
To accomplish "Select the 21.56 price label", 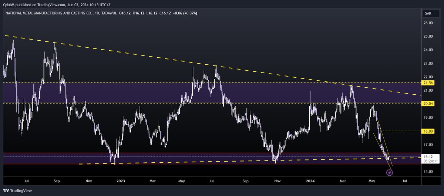I will pos(428,82).
